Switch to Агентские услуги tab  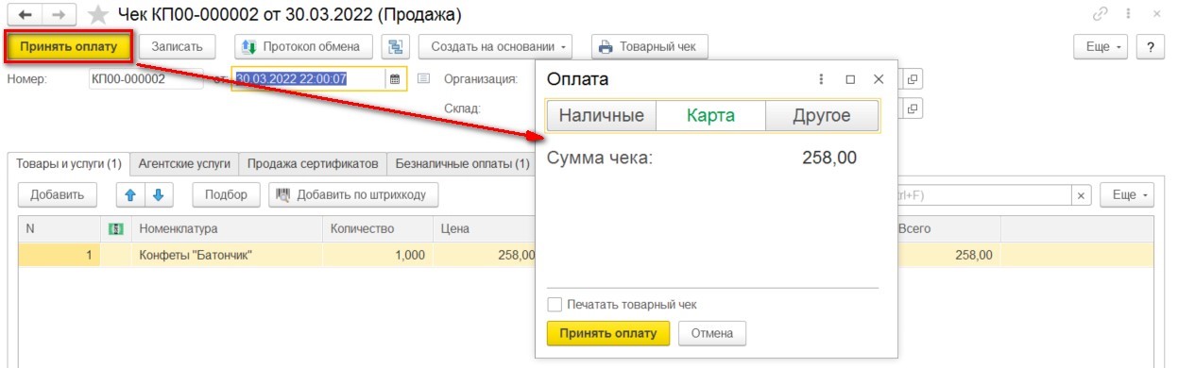[184, 163]
